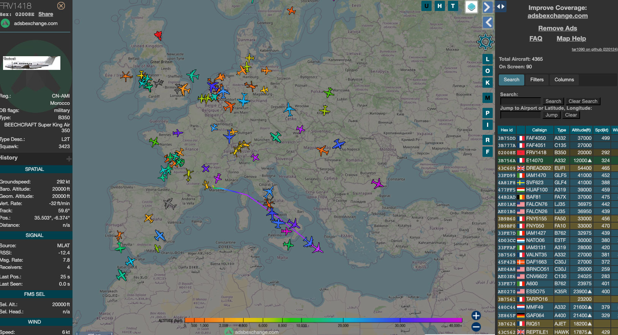Click the purple aircraft icon near Rennes
Image resolution: width=618 pixels, height=335 pixels.
(x=178, y=133)
